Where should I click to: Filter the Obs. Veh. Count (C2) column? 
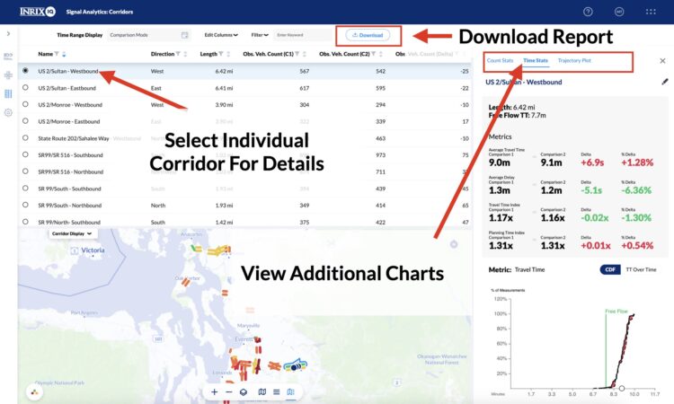click(x=374, y=54)
